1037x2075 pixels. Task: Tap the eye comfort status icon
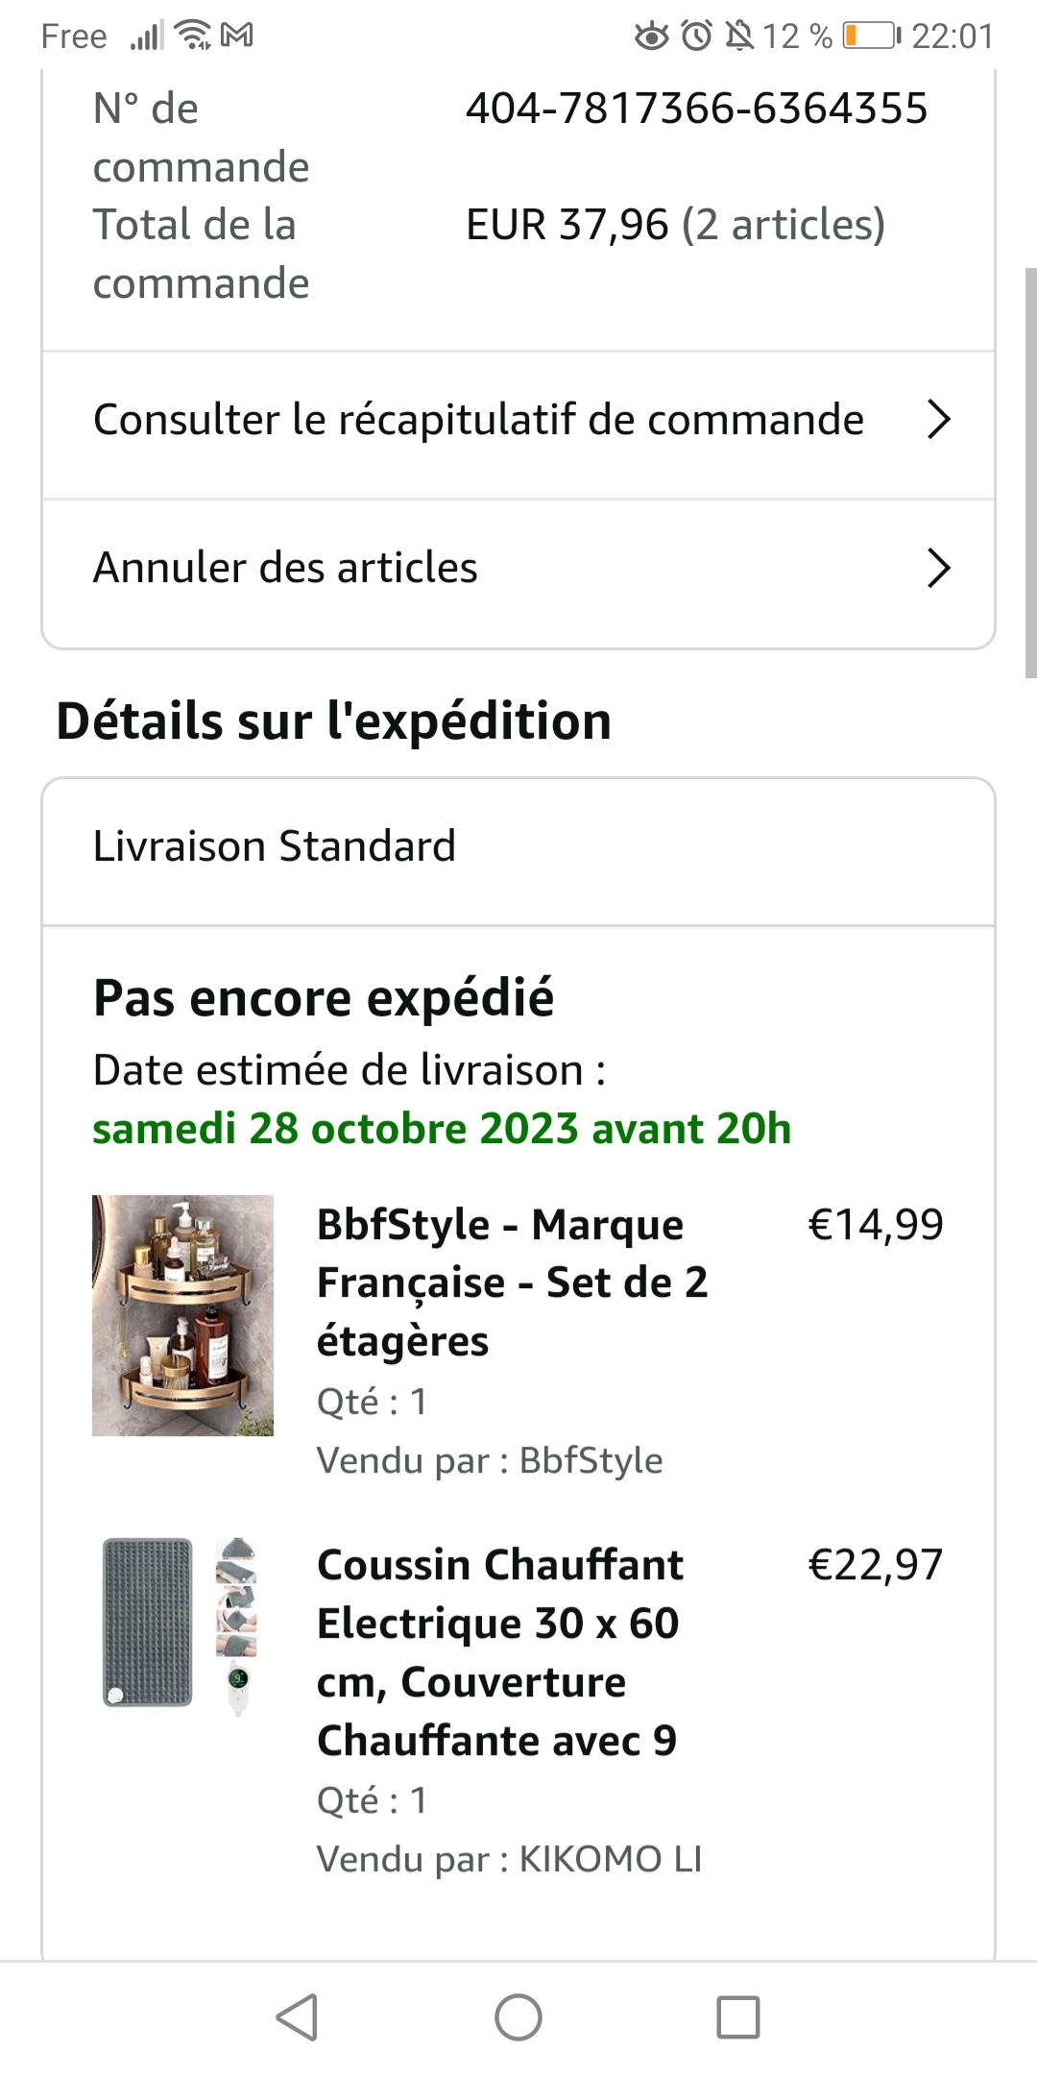(x=652, y=36)
